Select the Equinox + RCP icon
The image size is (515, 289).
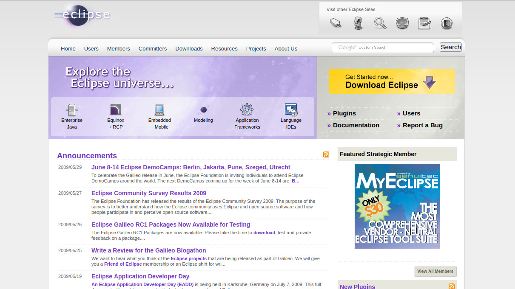116,110
